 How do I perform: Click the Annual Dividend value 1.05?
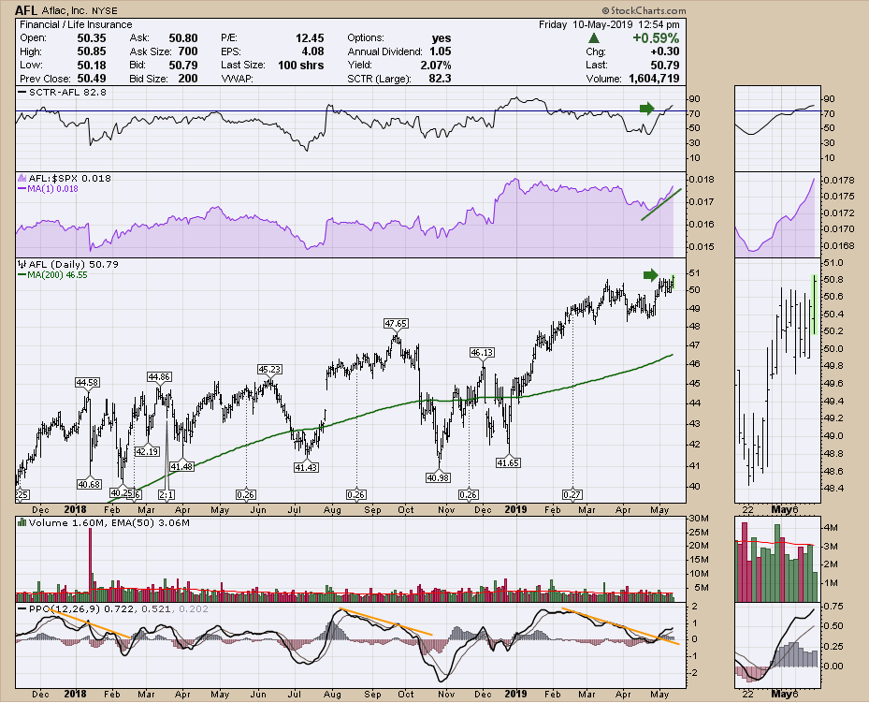click(440, 51)
